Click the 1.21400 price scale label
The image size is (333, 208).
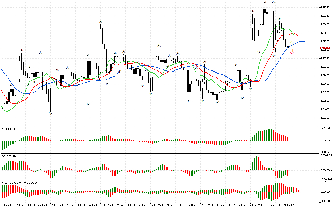(325, 109)
